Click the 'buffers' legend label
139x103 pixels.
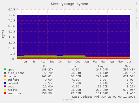13,80
